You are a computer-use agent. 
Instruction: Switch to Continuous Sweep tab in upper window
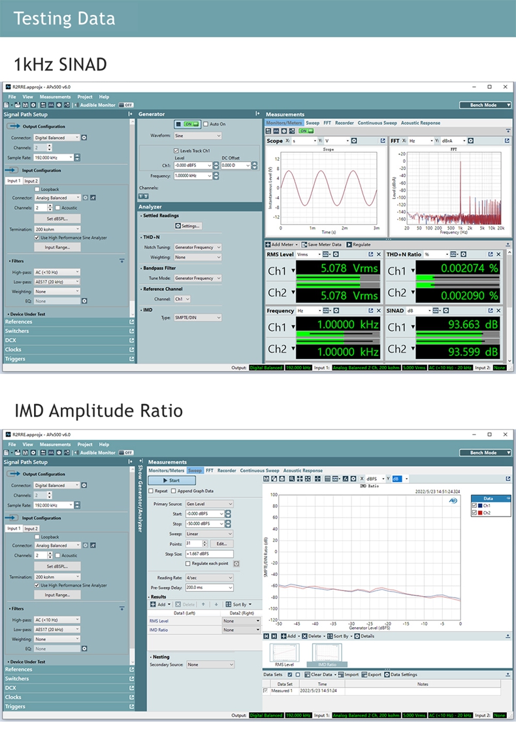(x=377, y=123)
